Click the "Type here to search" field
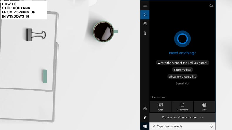Viewport: 232px width, 130px height. (182, 126)
